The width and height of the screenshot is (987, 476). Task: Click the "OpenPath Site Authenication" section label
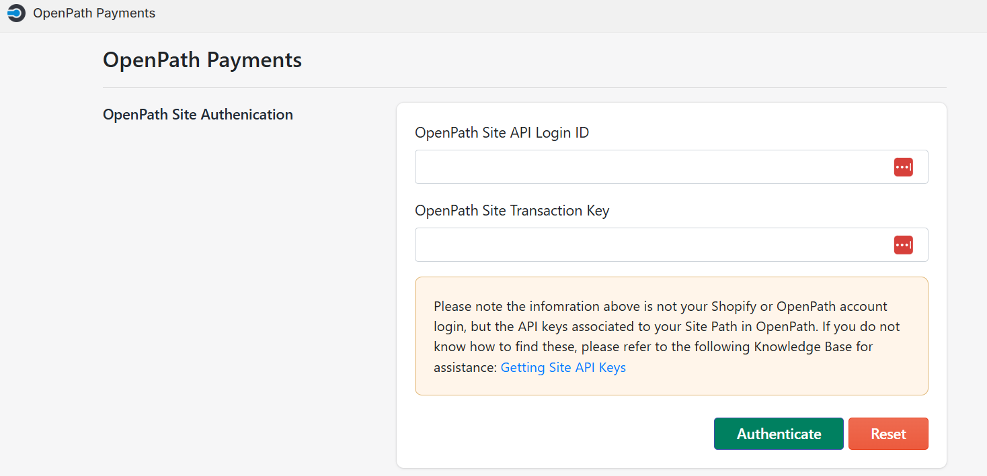198,115
